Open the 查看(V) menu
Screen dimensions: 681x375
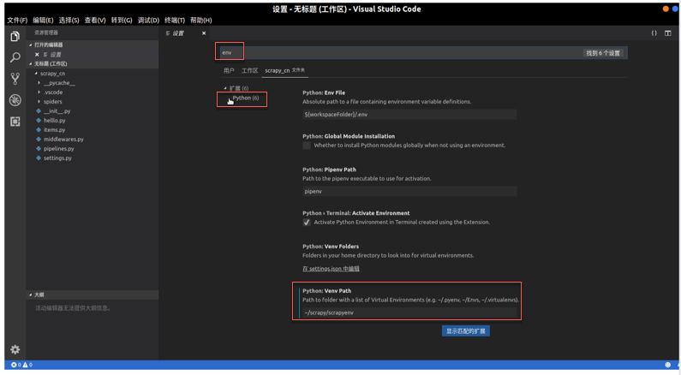[95, 20]
